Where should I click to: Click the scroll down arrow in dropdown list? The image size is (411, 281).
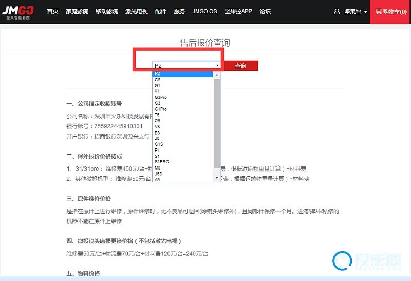tap(217, 178)
